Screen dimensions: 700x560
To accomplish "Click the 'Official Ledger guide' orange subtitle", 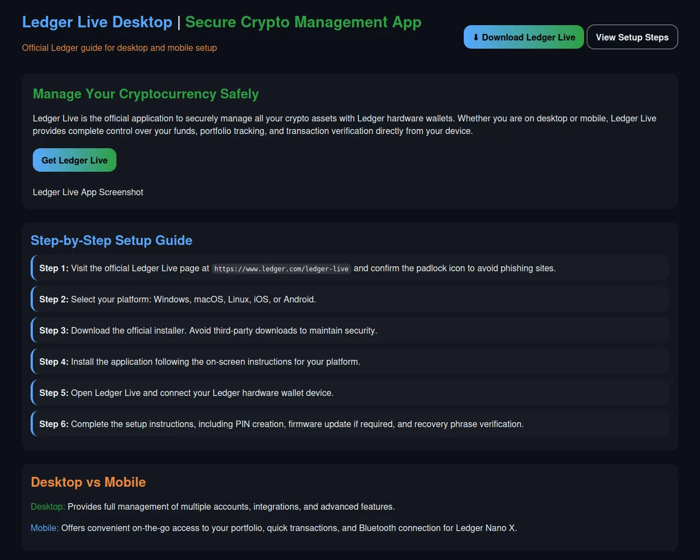I will [x=119, y=48].
